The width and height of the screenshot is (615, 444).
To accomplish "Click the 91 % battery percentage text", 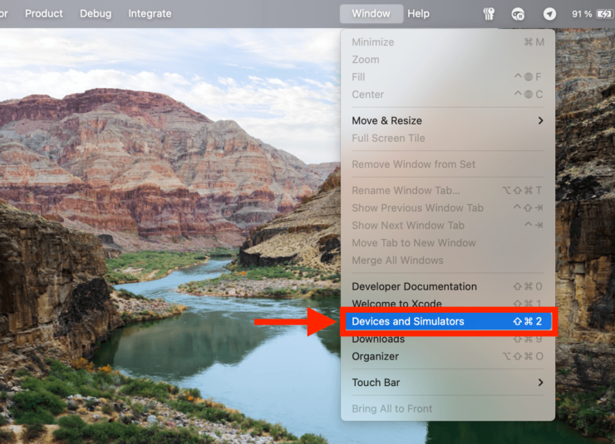I will (582, 14).
